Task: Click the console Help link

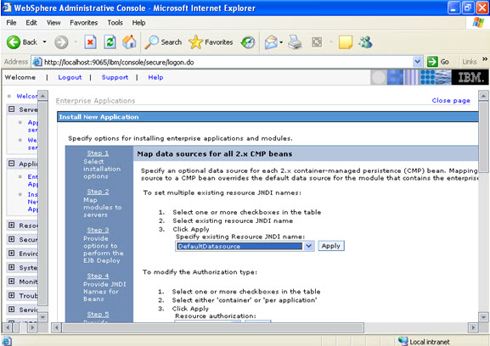Action: [155, 77]
